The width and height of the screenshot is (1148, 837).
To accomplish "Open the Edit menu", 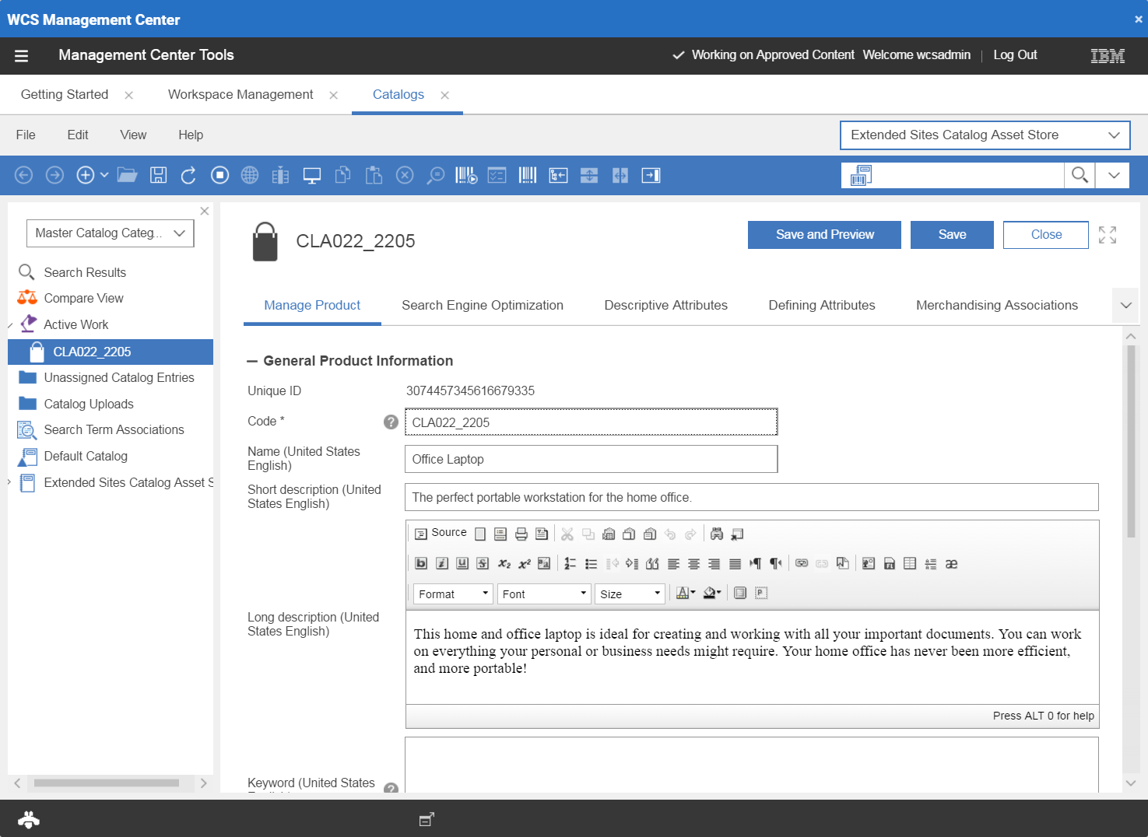I will (78, 135).
